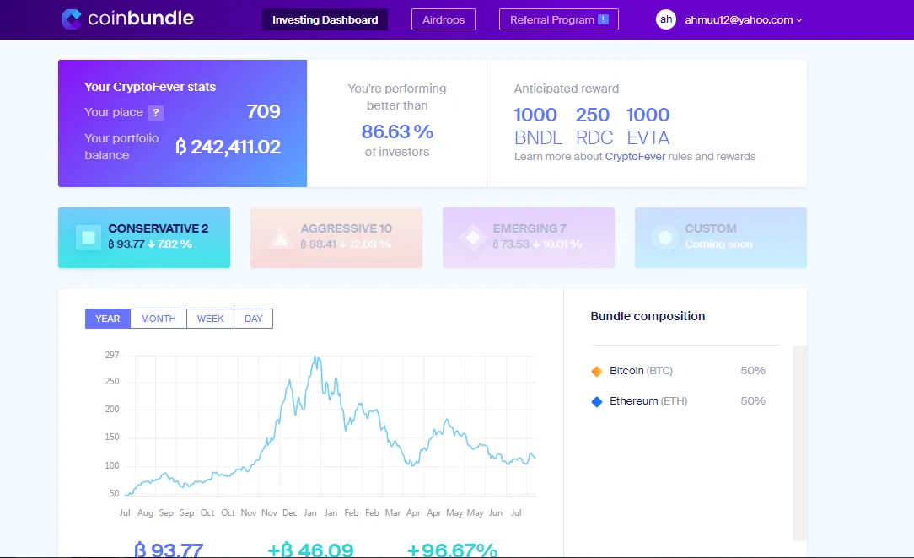Click Ethereum's 50% allocation value

coord(753,401)
